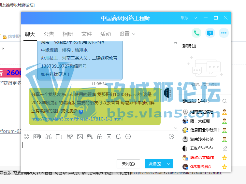Open message history clock icon
This screenshot has height=184, width=246.
click(171, 136)
